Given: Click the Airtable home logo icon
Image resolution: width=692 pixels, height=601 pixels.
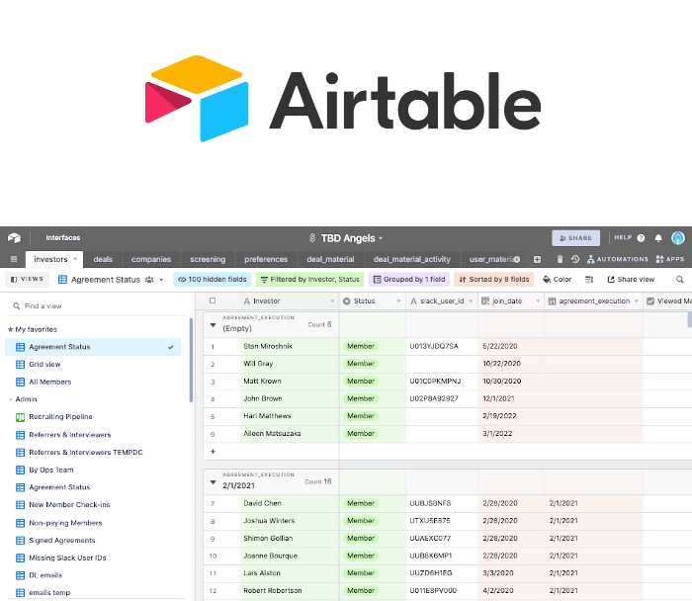Looking at the screenshot, I should tap(14, 238).
